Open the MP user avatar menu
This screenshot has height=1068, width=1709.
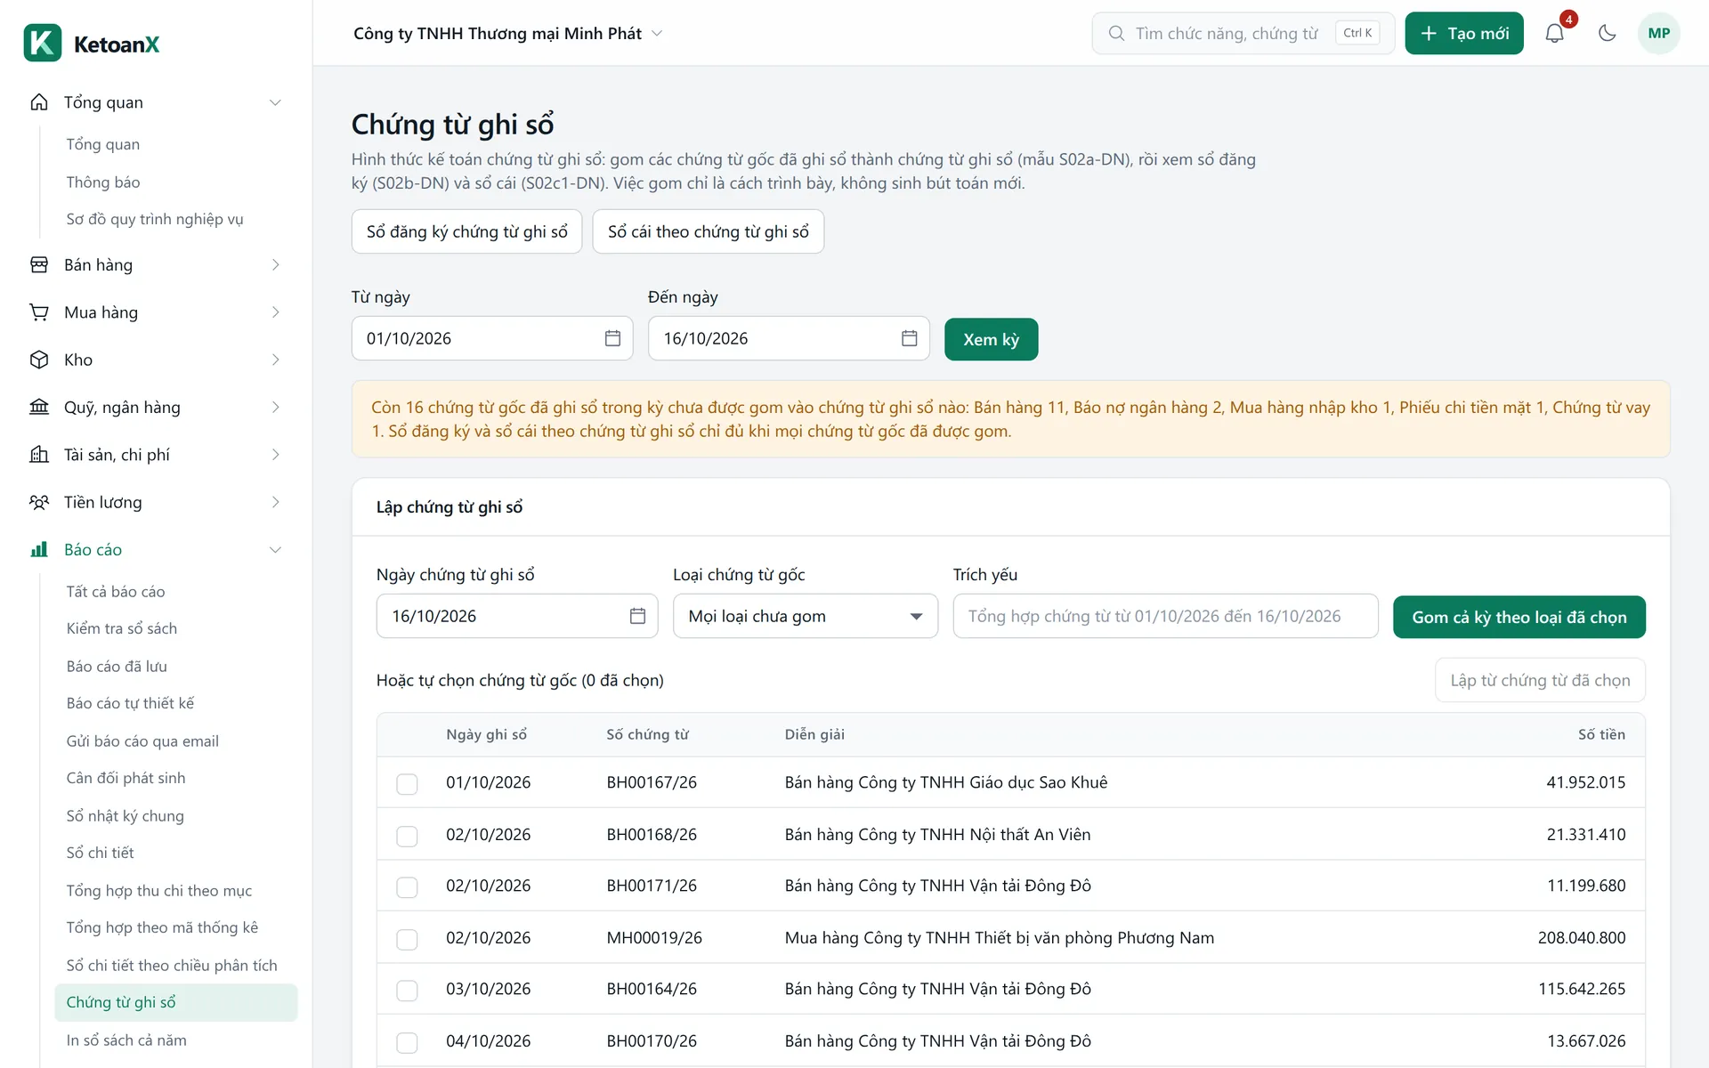1658,34
